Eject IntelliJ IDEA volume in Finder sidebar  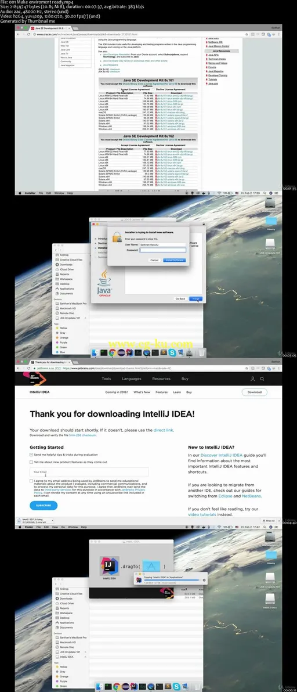[x=85, y=657]
